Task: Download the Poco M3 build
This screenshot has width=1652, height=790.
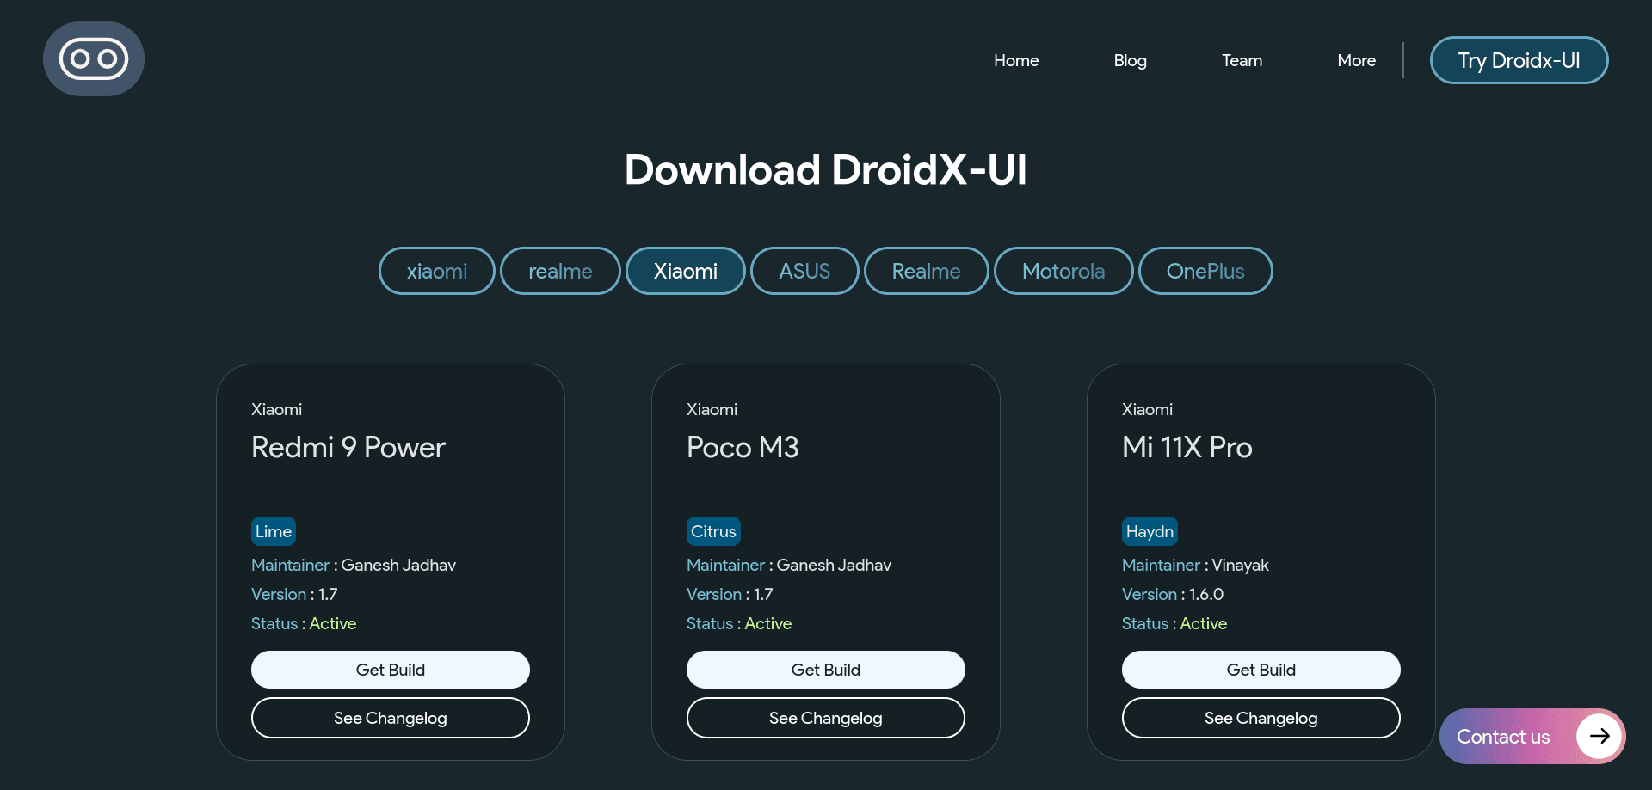Action: click(x=825, y=670)
